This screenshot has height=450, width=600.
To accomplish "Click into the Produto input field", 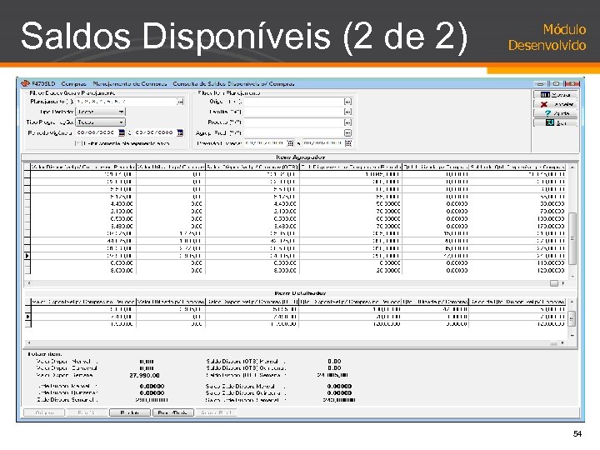I will coord(294,122).
